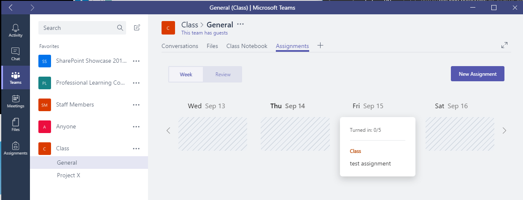Click Class in the breadcrumb header
Image resolution: width=523 pixels, height=200 pixels.
pyautogui.click(x=190, y=25)
